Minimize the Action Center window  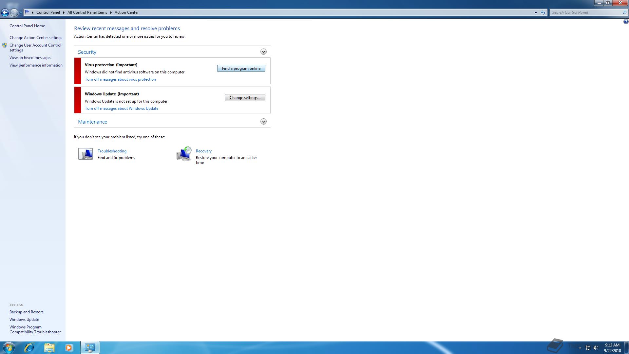599,3
